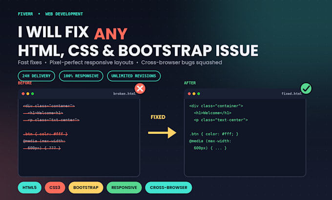Click green dot in fixed.html window
332x200 pixels.
tap(198, 94)
